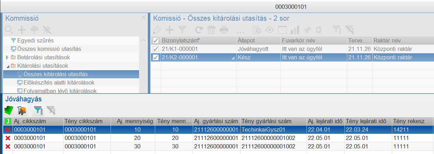Select Összes komissió utasítás in the tree
Viewport: 434px width, 154px height.
click(x=49, y=49)
